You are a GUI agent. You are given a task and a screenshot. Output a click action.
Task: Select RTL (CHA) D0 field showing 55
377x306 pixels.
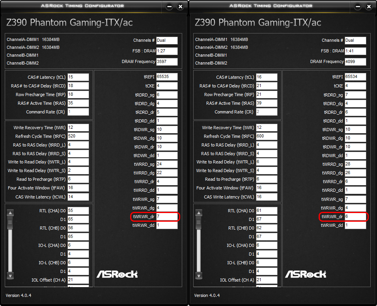[x=78, y=211]
